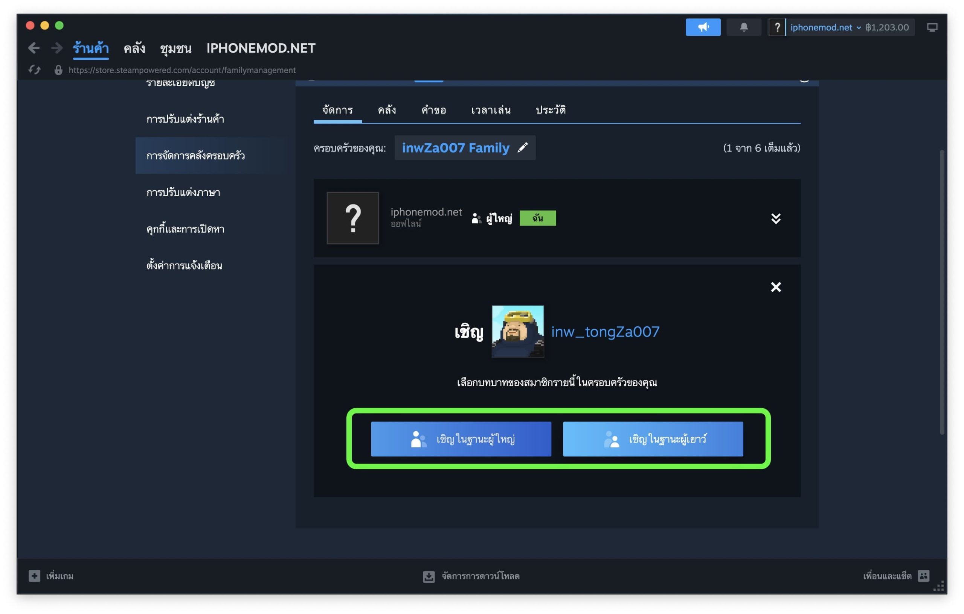
Task: Click เชิญในฐานะผู้ใหญ่ invite button
Action: [x=461, y=439]
